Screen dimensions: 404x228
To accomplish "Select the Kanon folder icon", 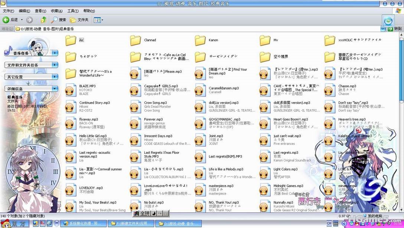I will [x=200, y=40].
